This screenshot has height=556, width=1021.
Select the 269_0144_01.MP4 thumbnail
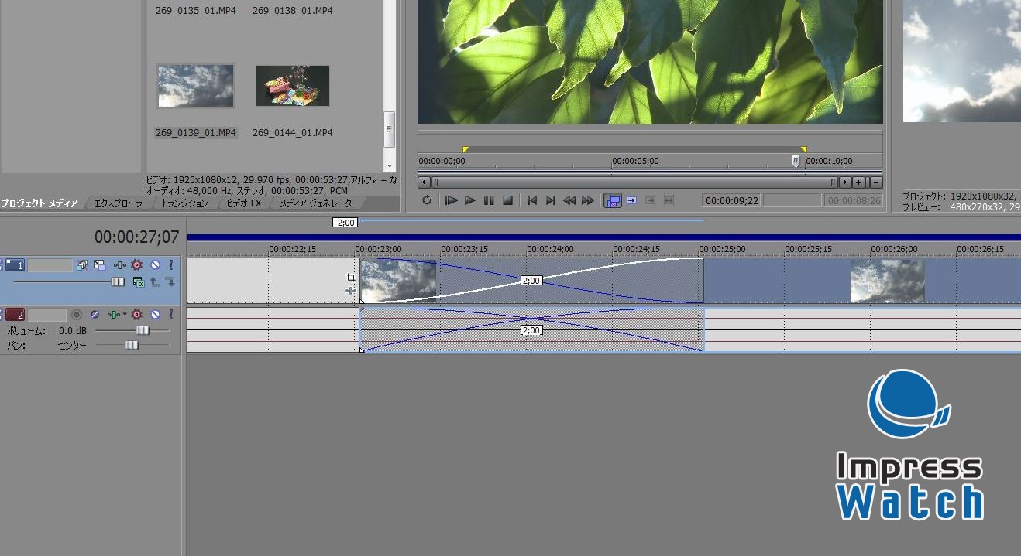pyautogui.click(x=292, y=85)
